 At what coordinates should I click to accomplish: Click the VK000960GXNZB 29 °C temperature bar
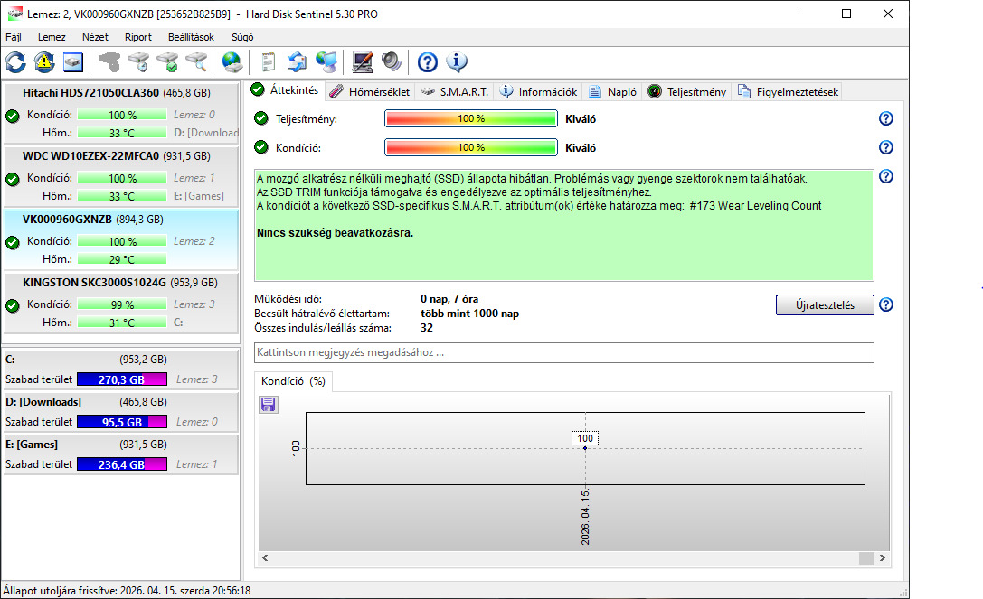point(122,259)
